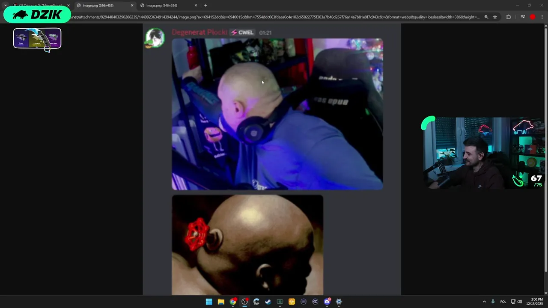This screenshot has height=308, width=548.
Task: Close the image.png (546×336) tab
Action: tap(196, 6)
